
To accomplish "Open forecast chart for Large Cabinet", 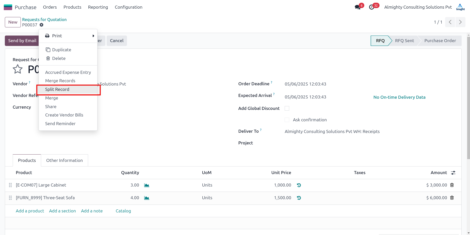I will [147, 185].
